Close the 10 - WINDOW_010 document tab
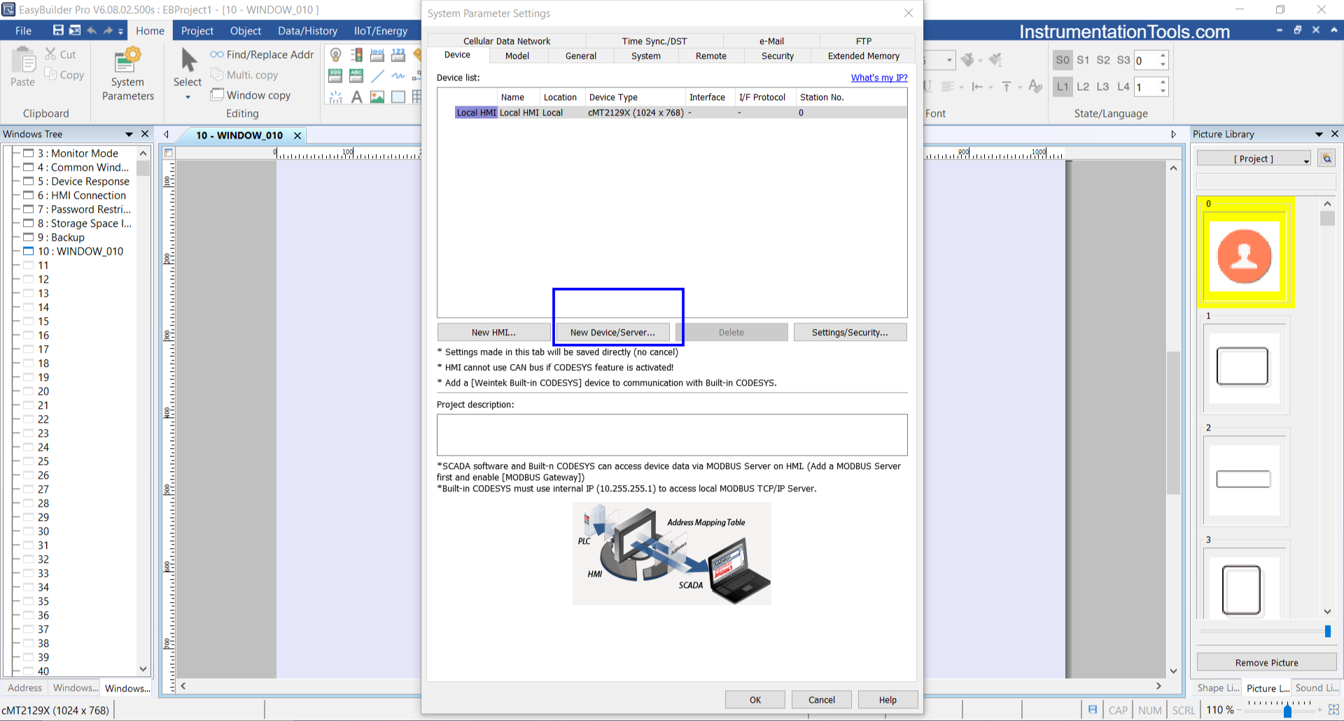The image size is (1344, 721). pyautogui.click(x=297, y=135)
